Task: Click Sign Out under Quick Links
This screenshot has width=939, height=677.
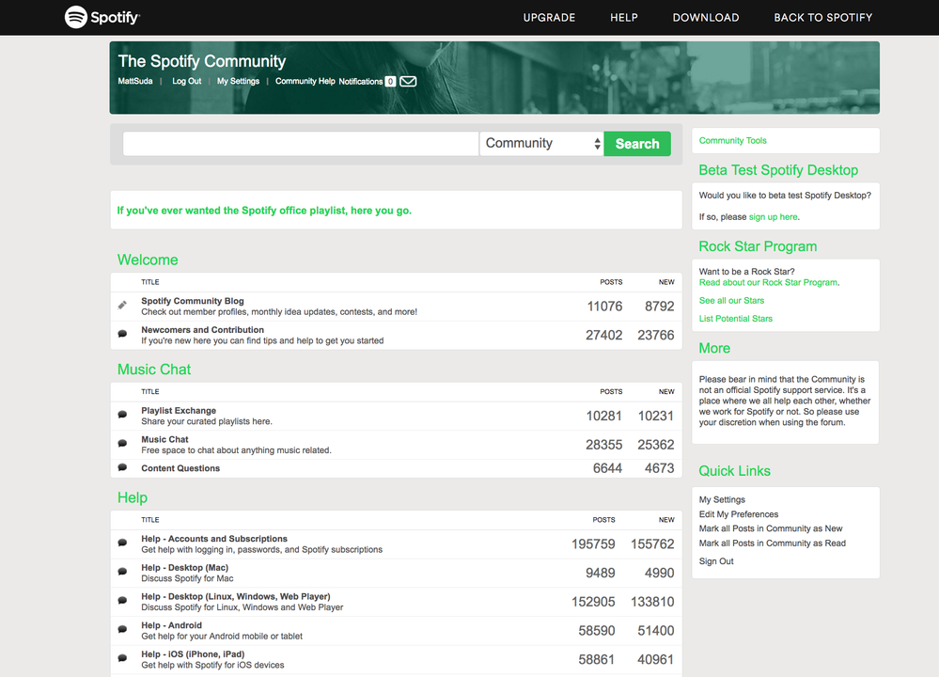Action: click(x=716, y=560)
